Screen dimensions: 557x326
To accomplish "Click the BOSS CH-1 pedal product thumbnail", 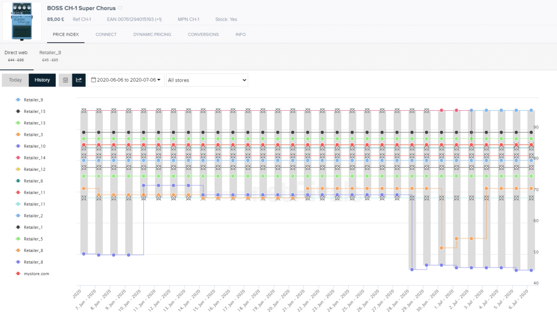I will (22, 21).
